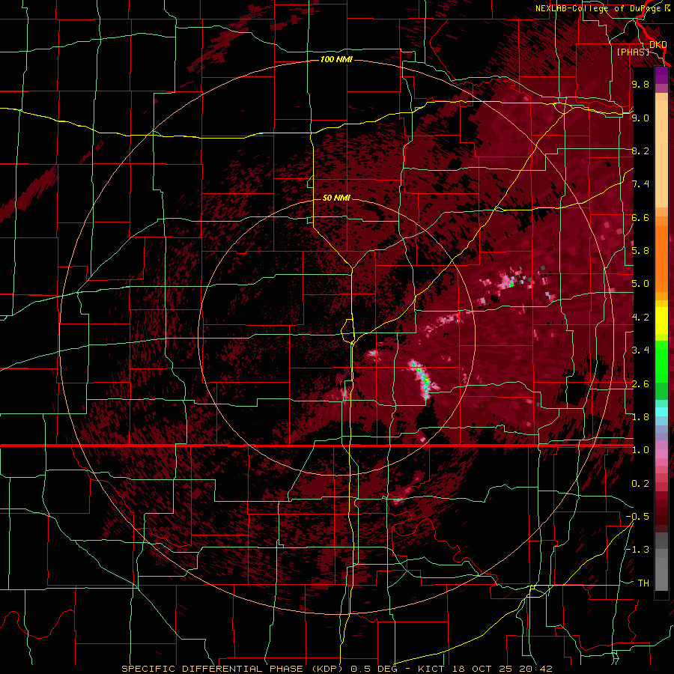
Task: Click the 3.4 value on the color scale
Action: (640, 350)
